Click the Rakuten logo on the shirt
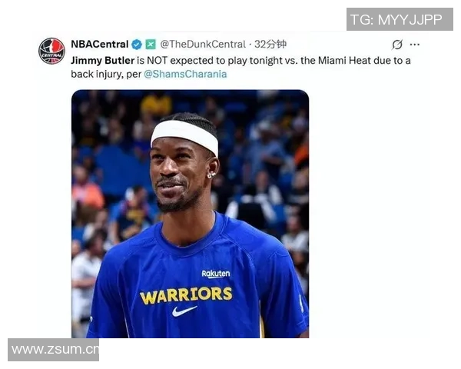Screen dimensions: 461x369 (216, 274)
